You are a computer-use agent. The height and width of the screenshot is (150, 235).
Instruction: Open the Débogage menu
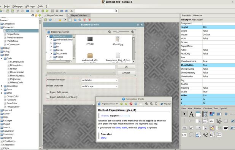tap(17, 6)
